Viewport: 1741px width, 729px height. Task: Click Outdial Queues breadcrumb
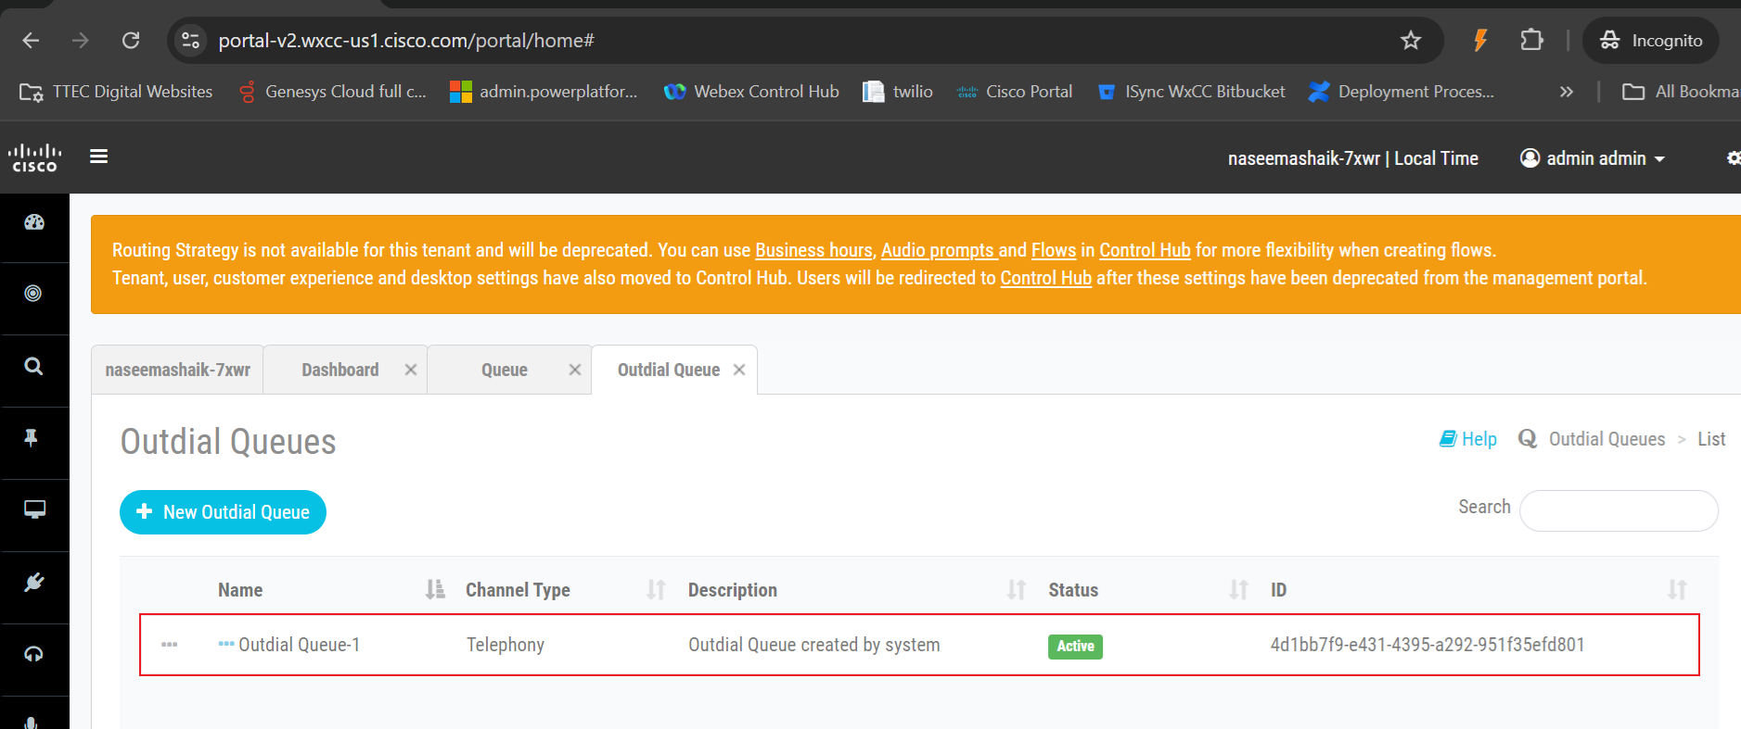1607,439
